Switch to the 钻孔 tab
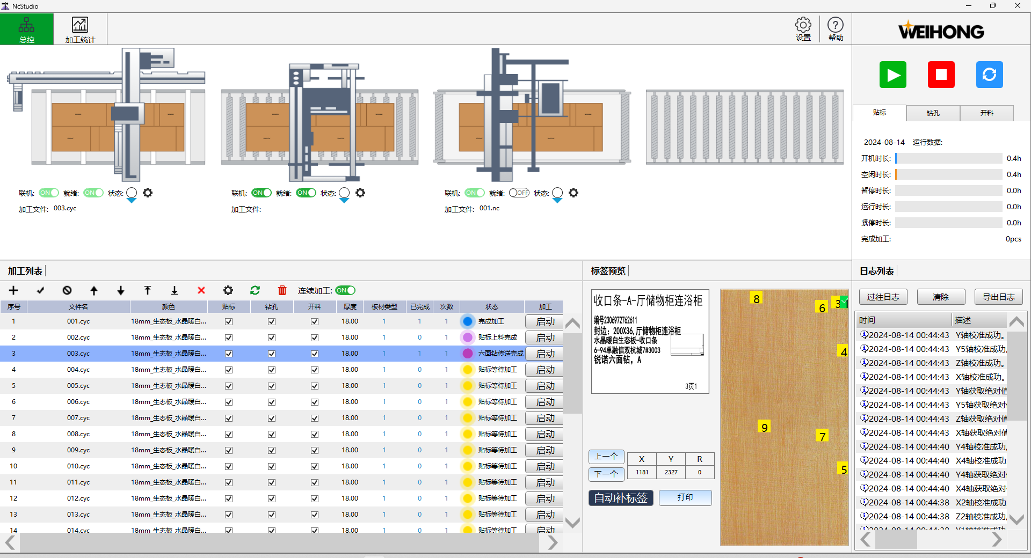This screenshot has width=1031, height=558. click(x=933, y=113)
